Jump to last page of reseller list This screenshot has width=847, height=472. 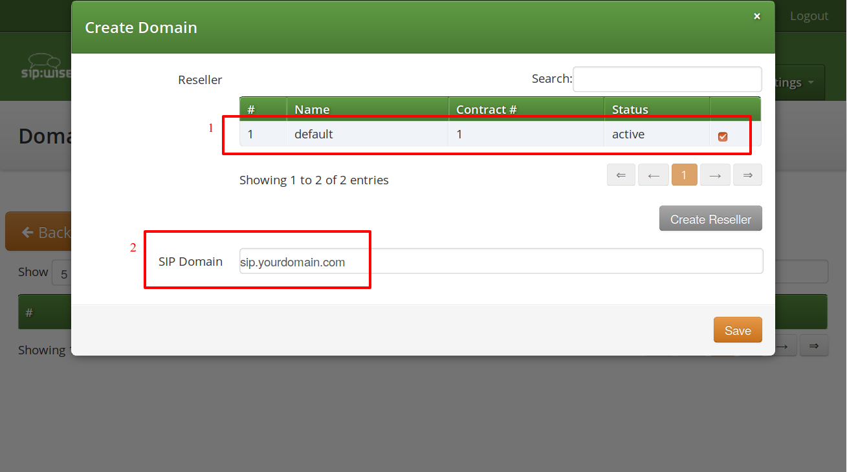747,175
